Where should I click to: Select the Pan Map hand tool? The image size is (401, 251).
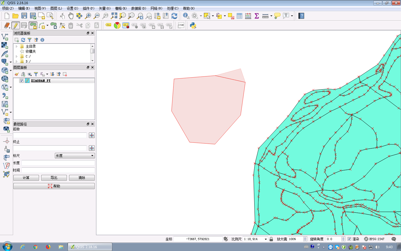click(x=71, y=16)
